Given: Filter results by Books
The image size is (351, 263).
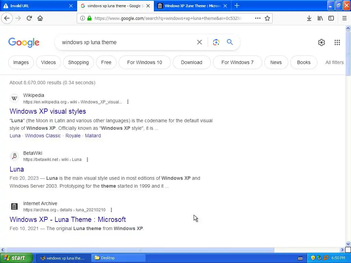Looking at the screenshot, I should point(304,62).
